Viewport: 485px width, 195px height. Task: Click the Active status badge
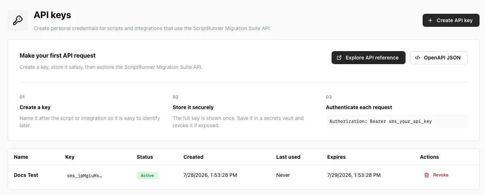point(147,175)
